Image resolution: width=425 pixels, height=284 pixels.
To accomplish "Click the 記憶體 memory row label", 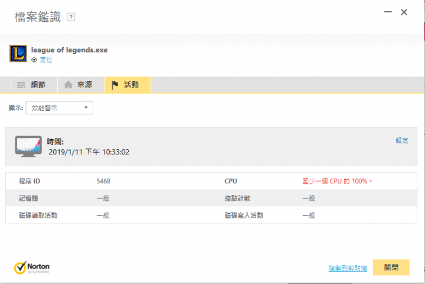I will click(28, 198).
